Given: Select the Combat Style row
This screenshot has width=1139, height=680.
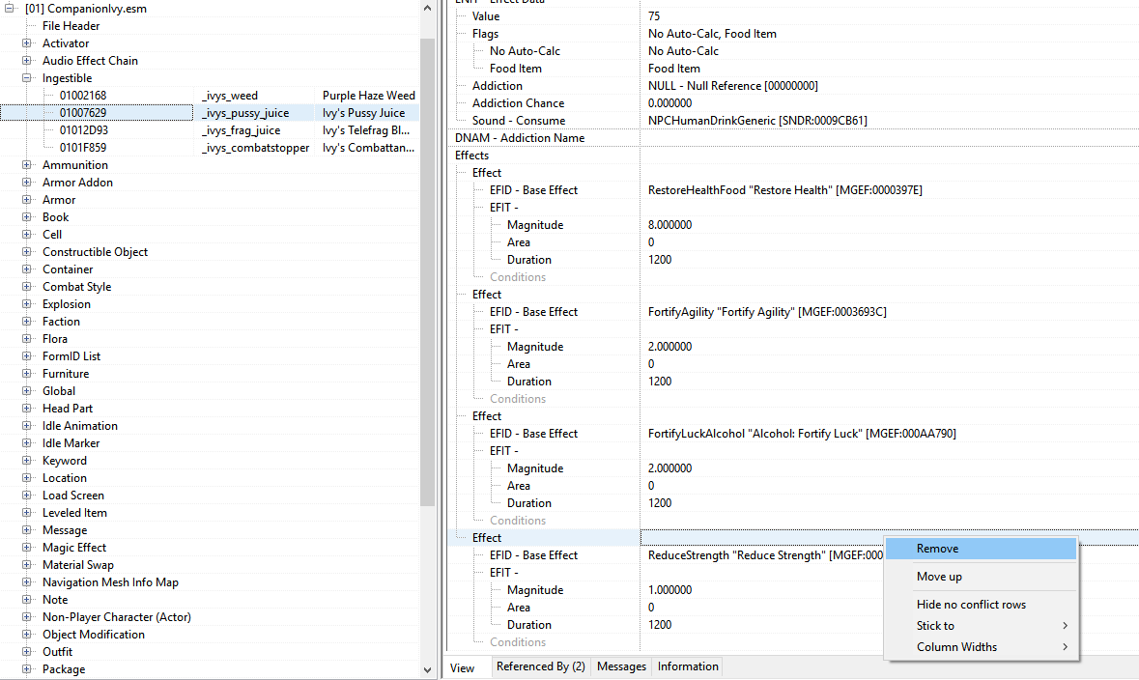Looking at the screenshot, I should 77,287.
